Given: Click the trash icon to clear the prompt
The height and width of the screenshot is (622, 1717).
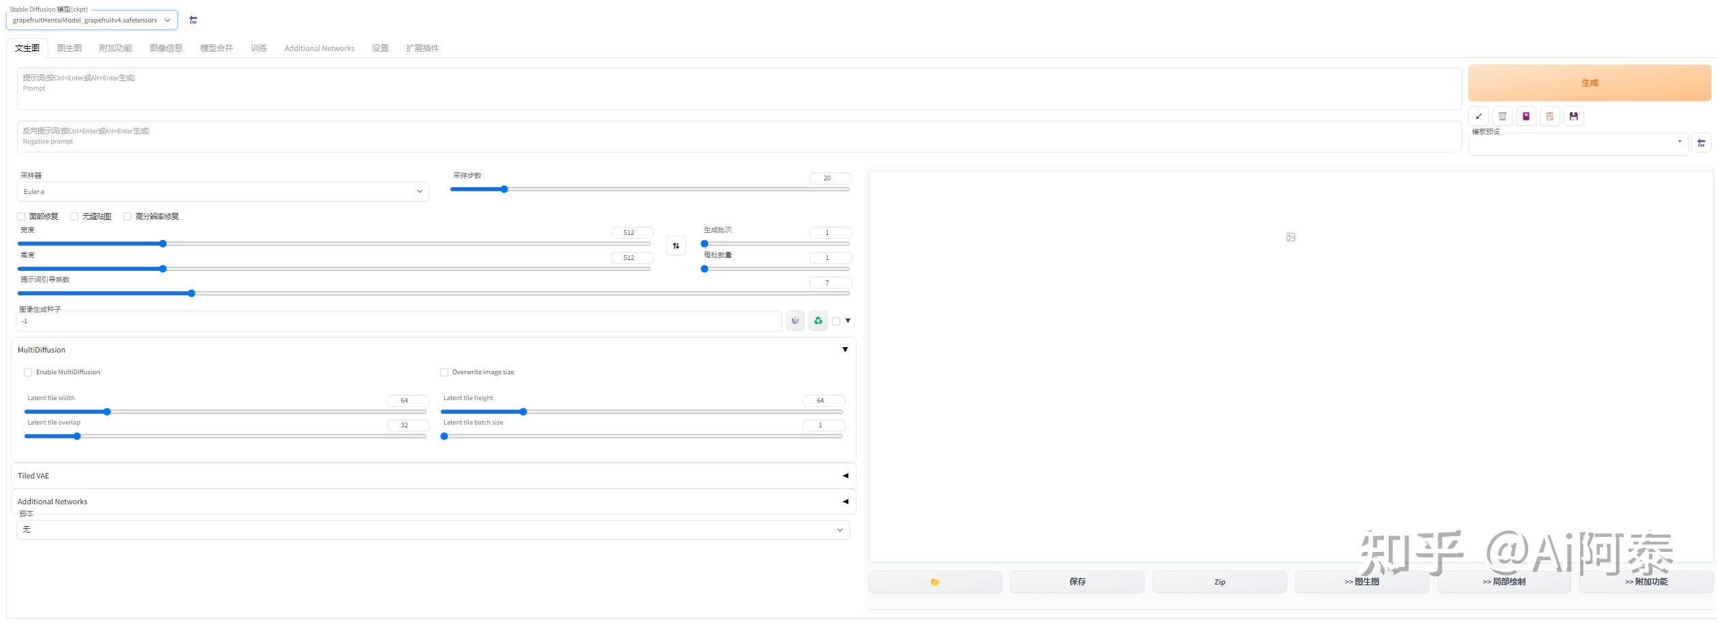Looking at the screenshot, I should pos(1502,116).
